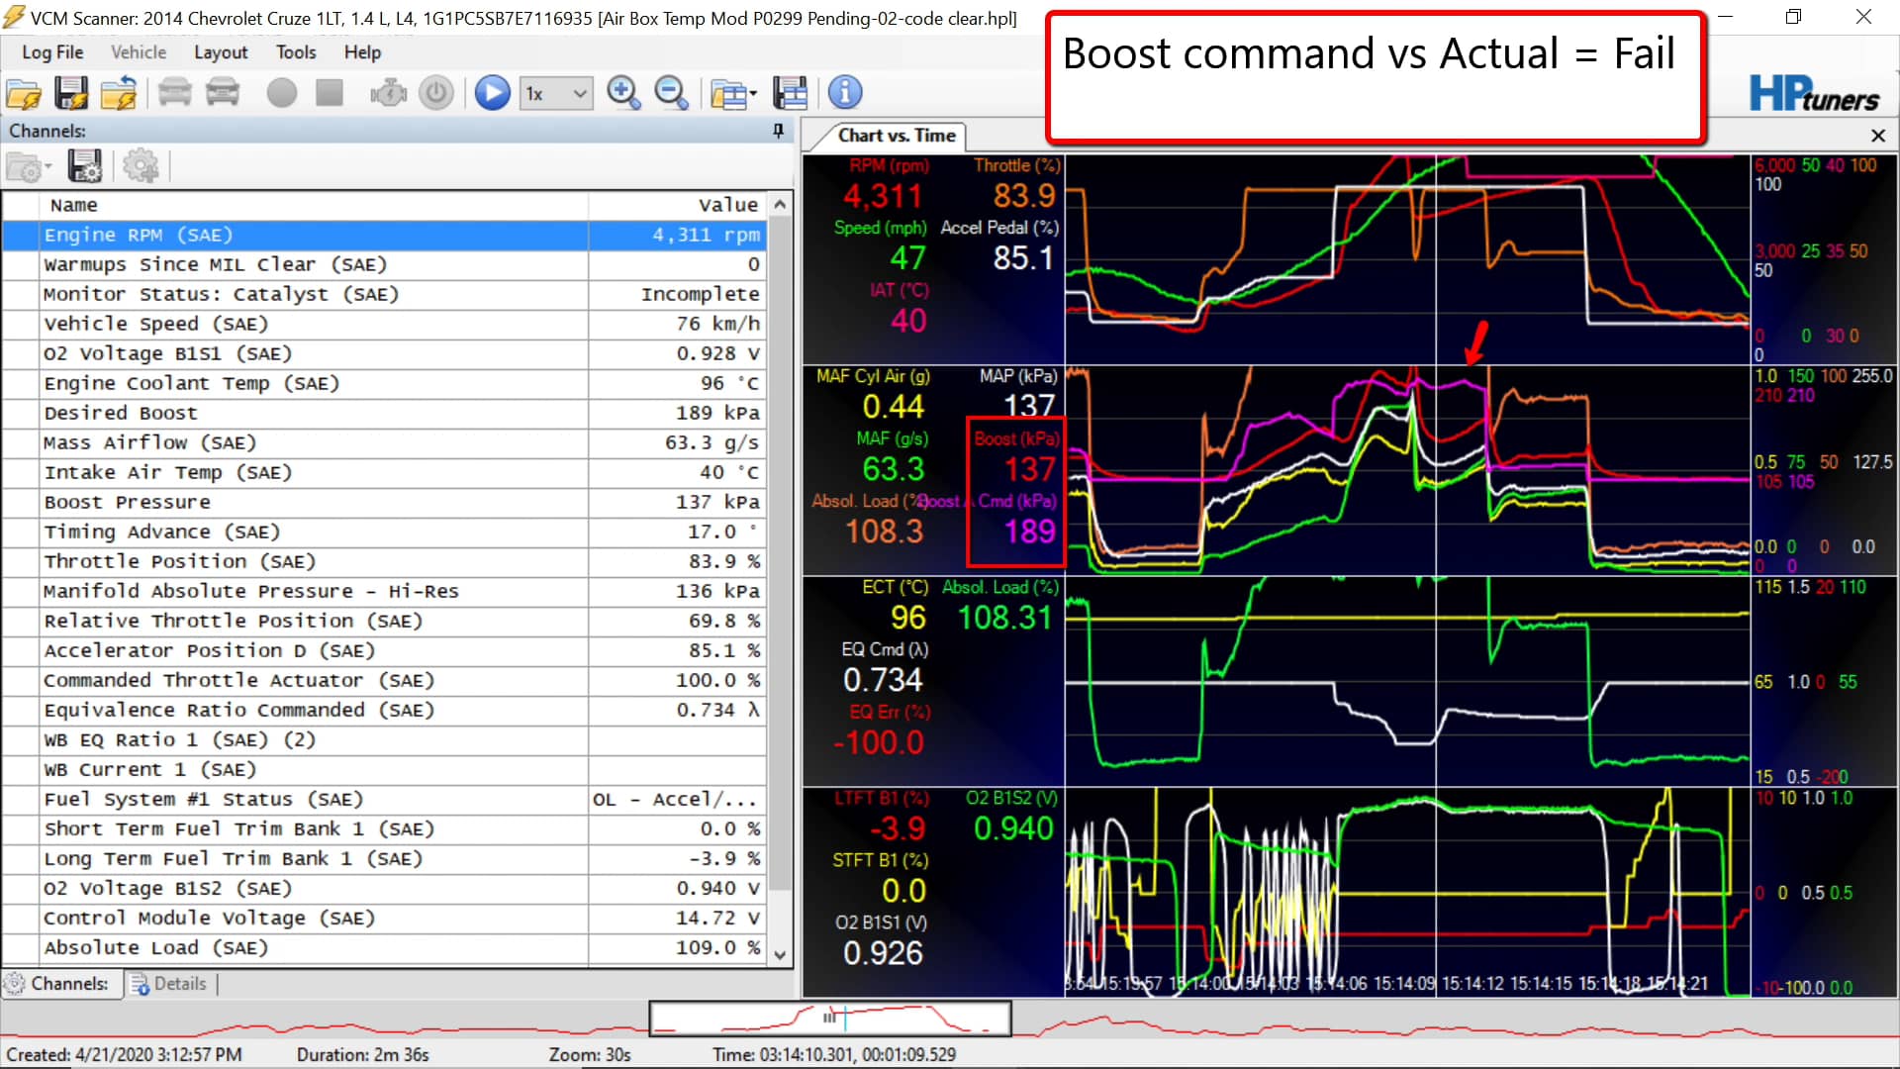Open the engine diagnostics icon
Image resolution: width=1900 pixels, height=1069 pixels.
coord(389,93)
